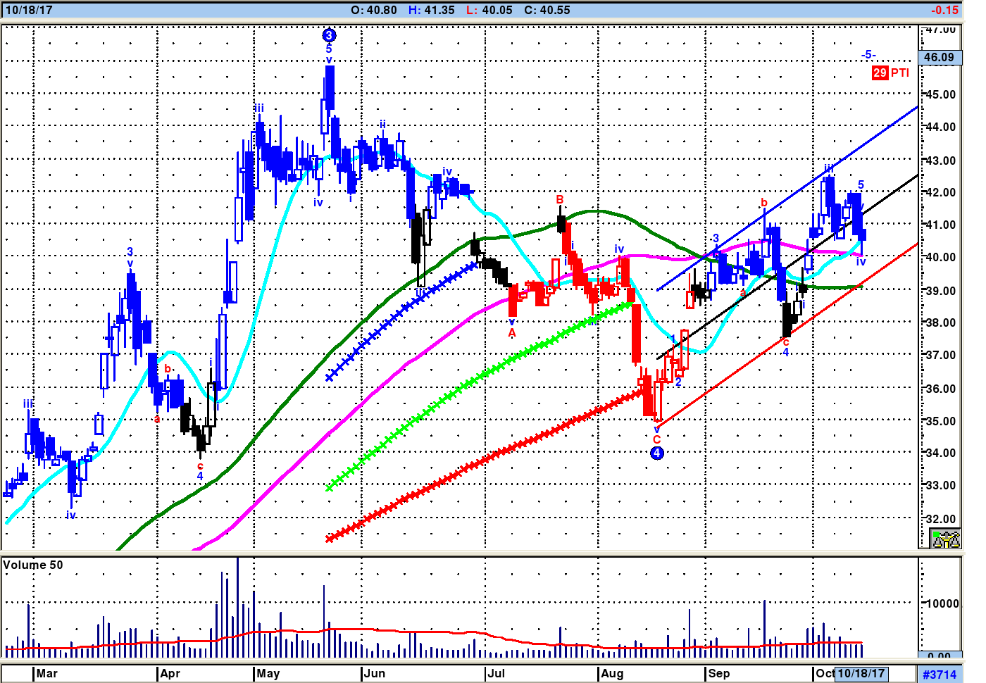Click the #3714 label in bottom corner
This screenshot has width=986, height=683.
[940, 675]
